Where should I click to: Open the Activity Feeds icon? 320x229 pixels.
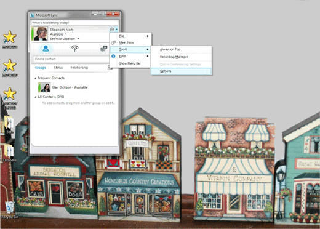point(74,49)
